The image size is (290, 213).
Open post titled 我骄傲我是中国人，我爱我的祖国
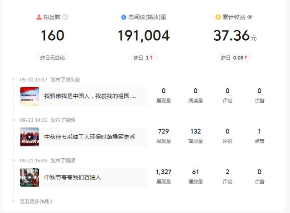pyautogui.click(x=90, y=96)
